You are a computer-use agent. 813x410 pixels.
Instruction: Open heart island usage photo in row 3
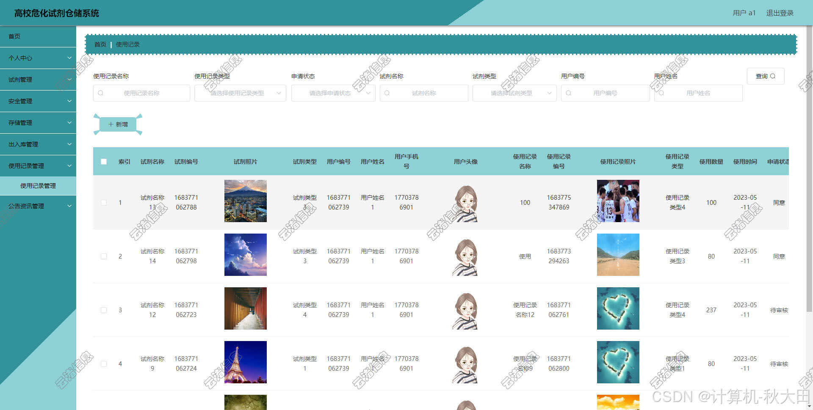coord(618,308)
